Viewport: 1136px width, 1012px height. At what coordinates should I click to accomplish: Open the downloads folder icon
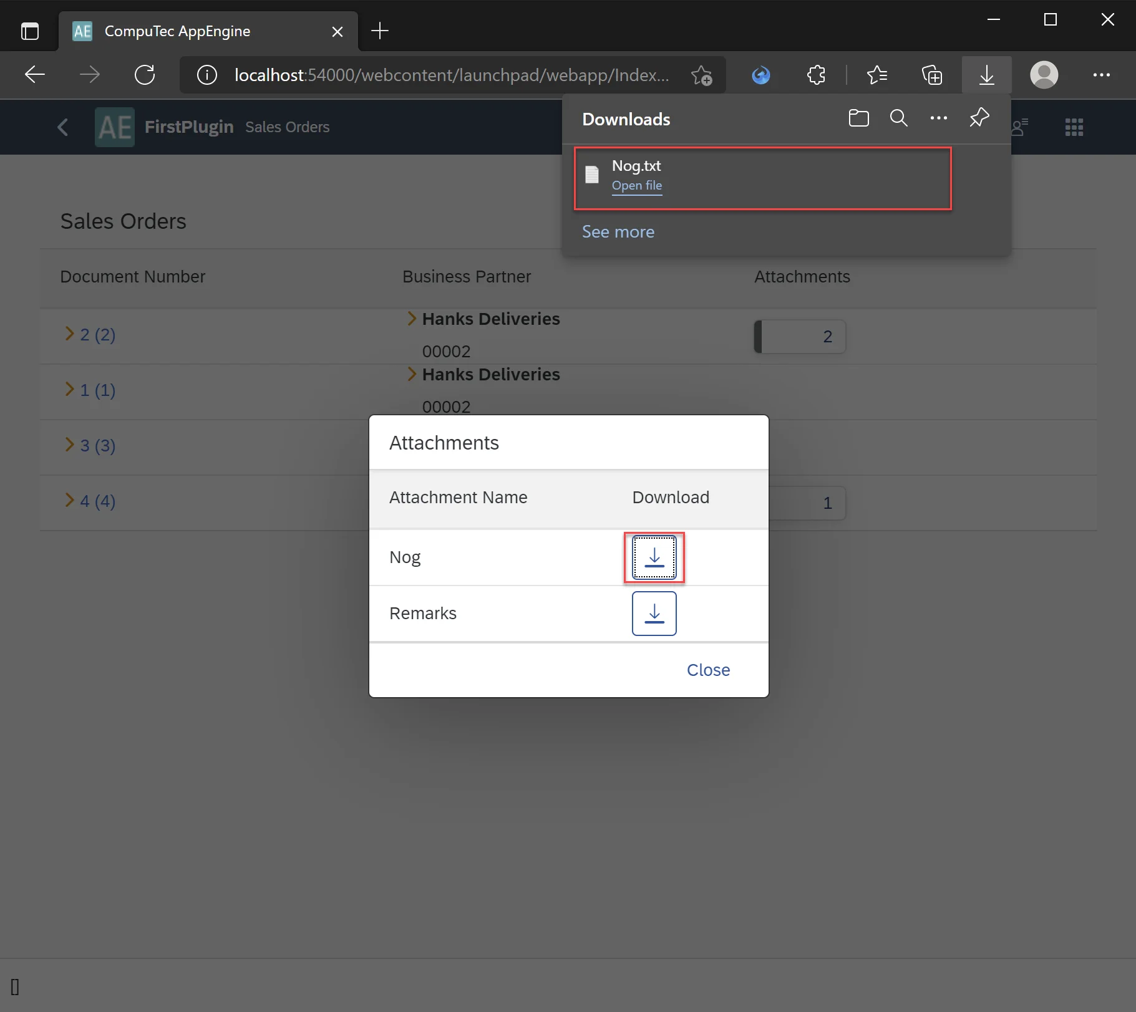pos(858,118)
